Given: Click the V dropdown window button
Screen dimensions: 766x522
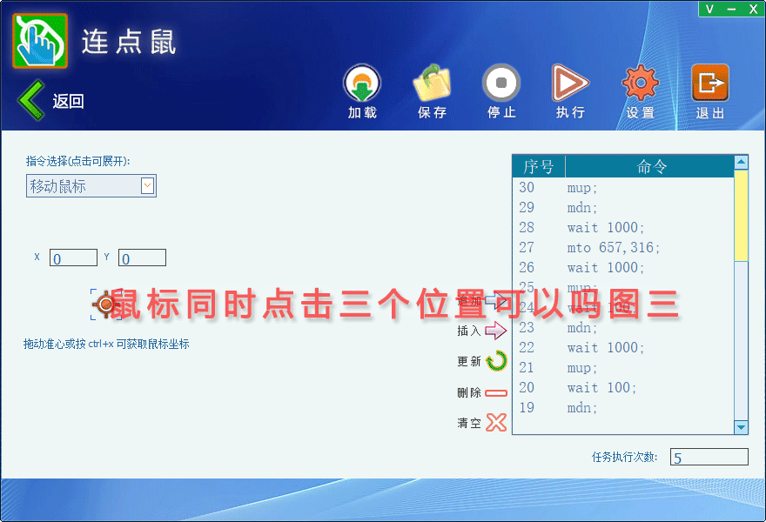Looking at the screenshot, I should pos(709,9).
